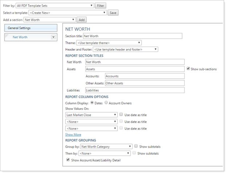Open the Group by Net Worth Category dropdown
Screen dimensions: 227x174
click(x=106, y=147)
